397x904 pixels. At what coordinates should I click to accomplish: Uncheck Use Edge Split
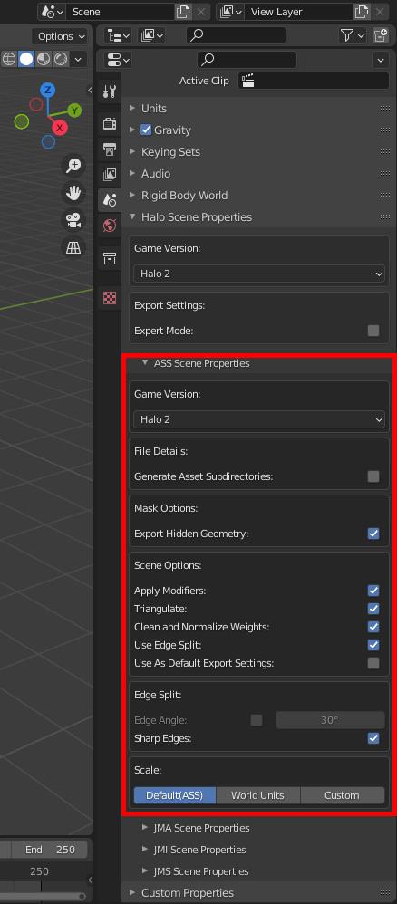tap(373, 645)
